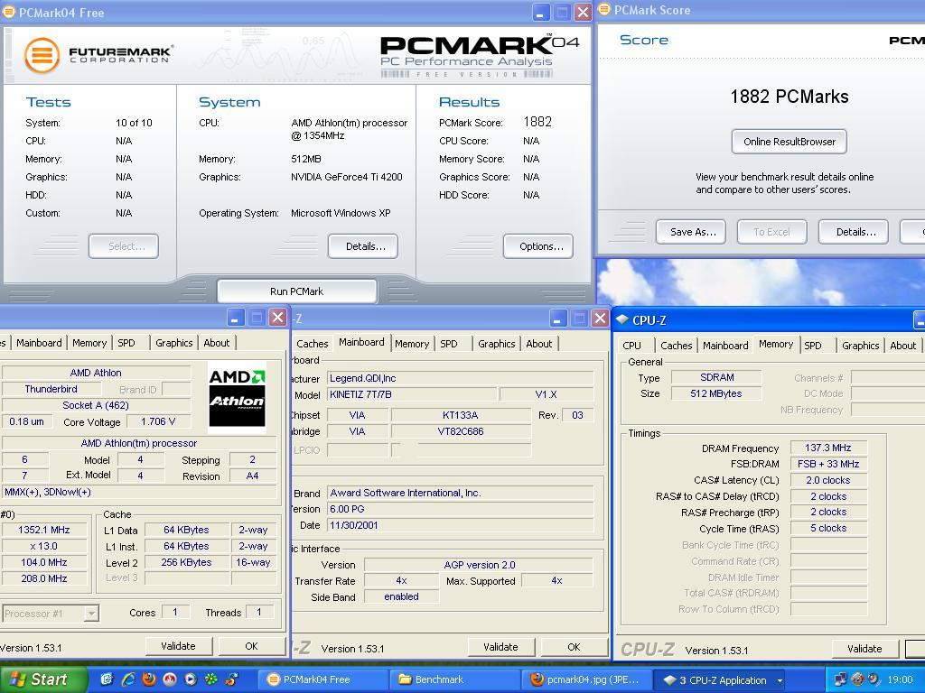The image size is (925, 693).
Task: Click the To Excel button
Action: pos(772,232)
